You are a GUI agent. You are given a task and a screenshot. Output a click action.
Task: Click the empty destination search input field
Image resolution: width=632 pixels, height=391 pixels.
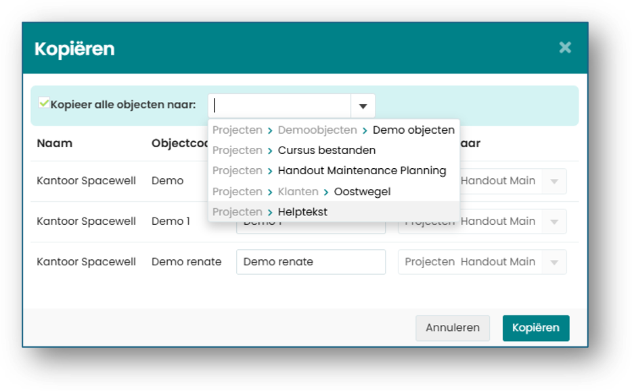tap(279, 106)
